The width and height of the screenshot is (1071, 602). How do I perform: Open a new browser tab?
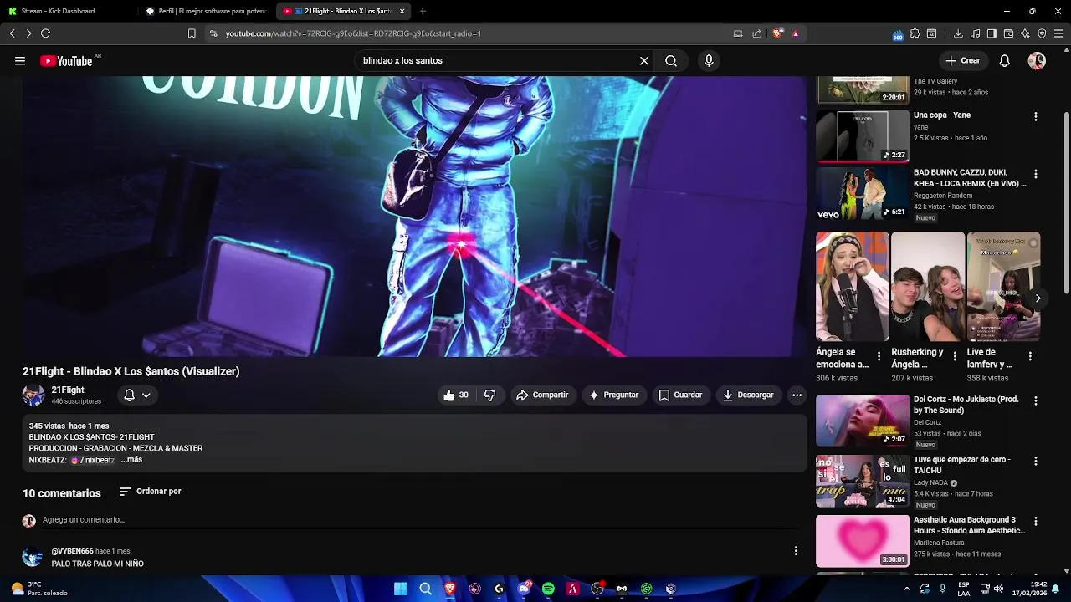(x=423, y=11)
